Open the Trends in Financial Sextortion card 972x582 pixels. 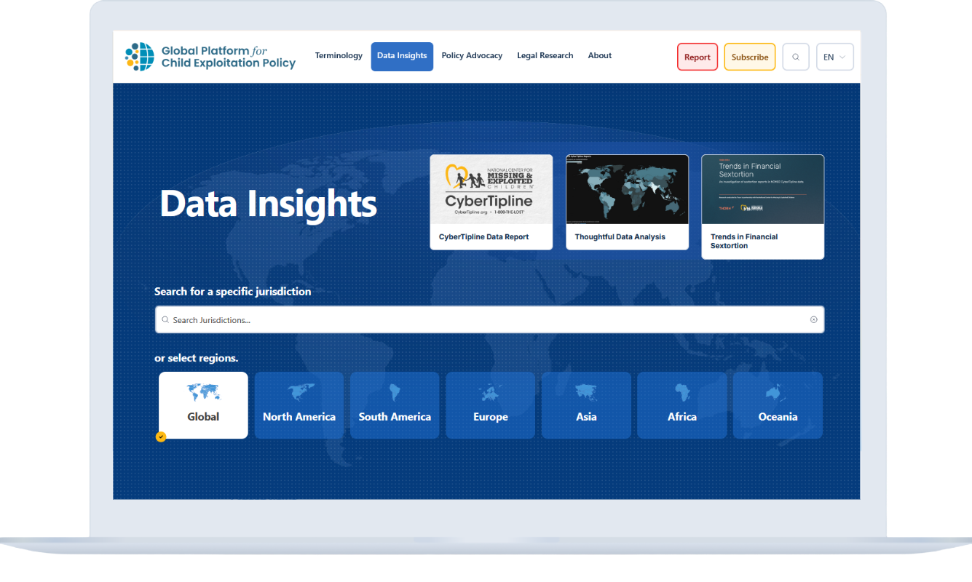click(762, 206)
